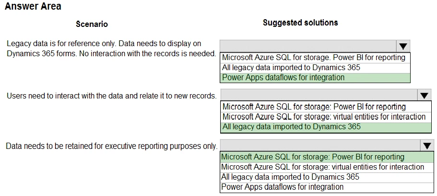Pick Azure SQL Power BI option in first list
The width and height of the screenshot is (437, 196).
coord(314,57)
